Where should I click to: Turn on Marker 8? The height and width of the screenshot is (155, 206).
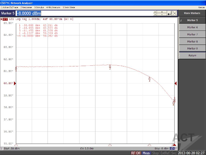(x=193, y=42)
